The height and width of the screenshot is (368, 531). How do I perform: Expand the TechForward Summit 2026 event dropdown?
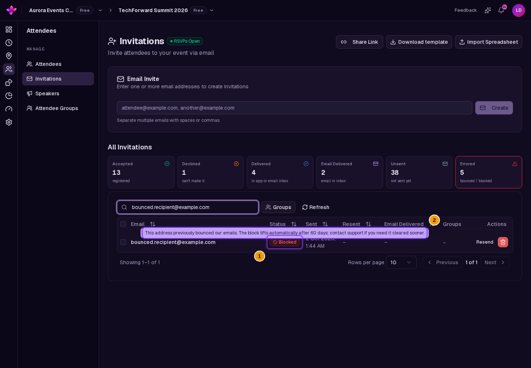[x=212, y=10]
